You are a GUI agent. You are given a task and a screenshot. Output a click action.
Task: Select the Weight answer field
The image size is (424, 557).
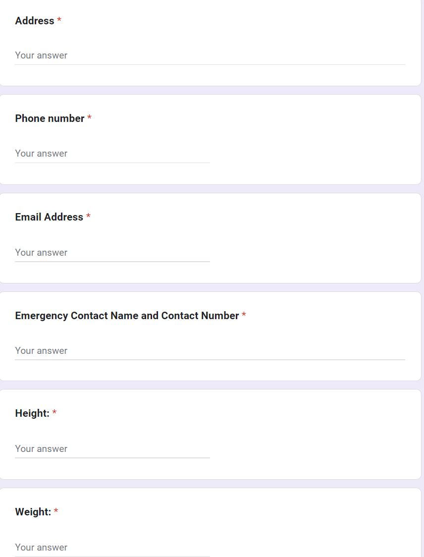pos(112,548)
